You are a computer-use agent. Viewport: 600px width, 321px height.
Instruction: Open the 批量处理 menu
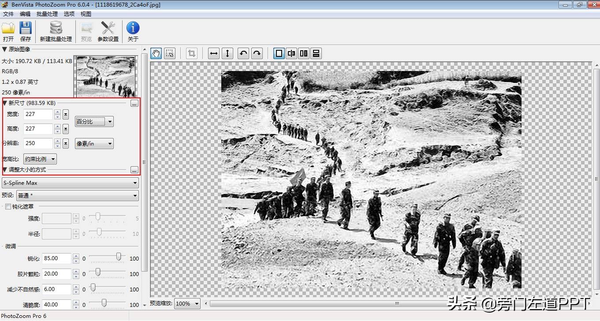pos(47,14)
